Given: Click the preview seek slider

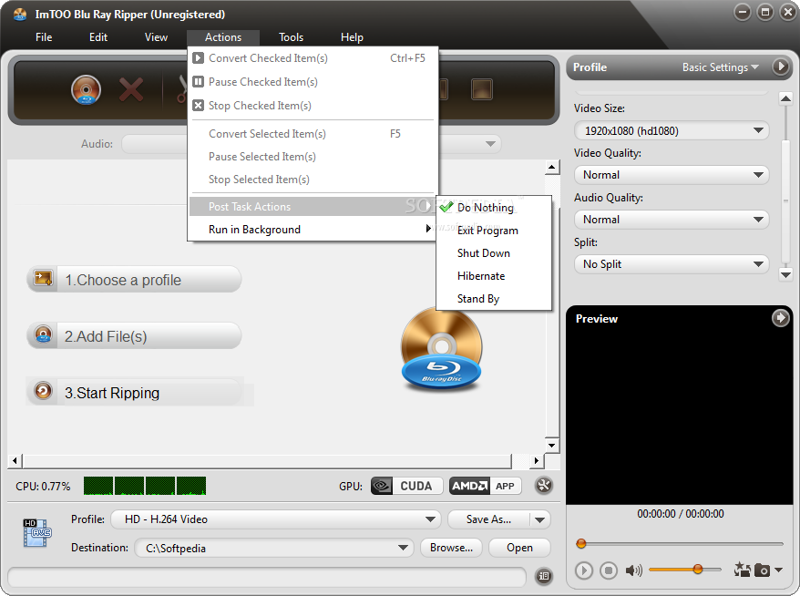Looking at the screenshot, I should 681,544.
